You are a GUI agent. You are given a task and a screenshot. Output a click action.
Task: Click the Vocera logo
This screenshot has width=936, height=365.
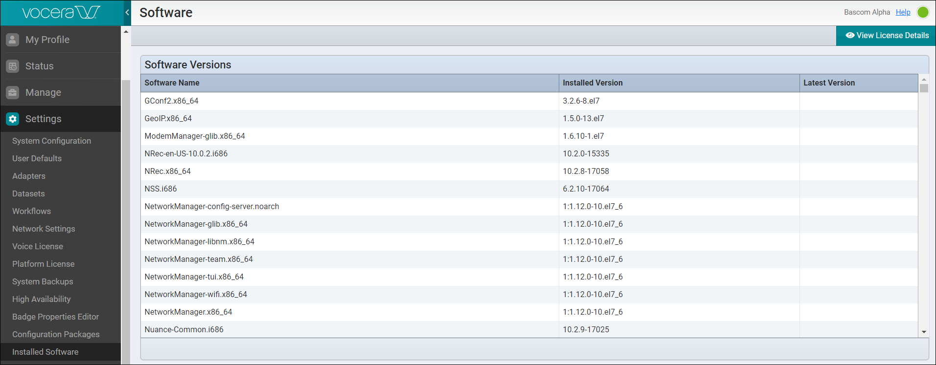click(61, 12)
